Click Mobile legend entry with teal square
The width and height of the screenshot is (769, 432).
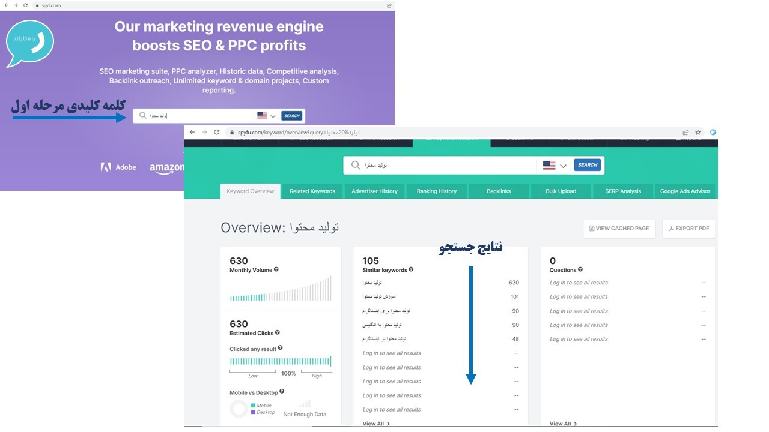pyautogui.click(x=261, y=406)
